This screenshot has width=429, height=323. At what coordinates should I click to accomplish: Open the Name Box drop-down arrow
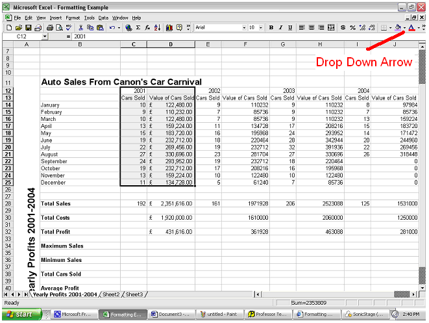click(x=44, y=37)
